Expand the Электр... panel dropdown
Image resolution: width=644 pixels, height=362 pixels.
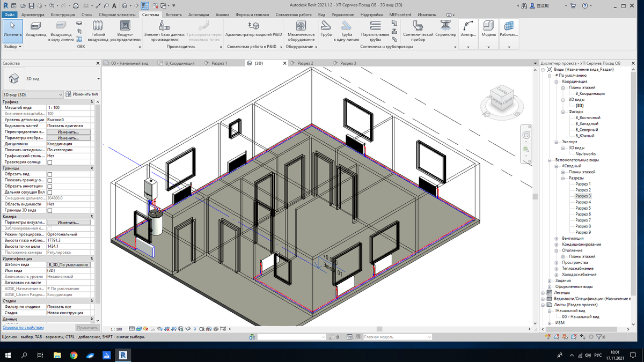pyautogui.click(x=469, y=47)
